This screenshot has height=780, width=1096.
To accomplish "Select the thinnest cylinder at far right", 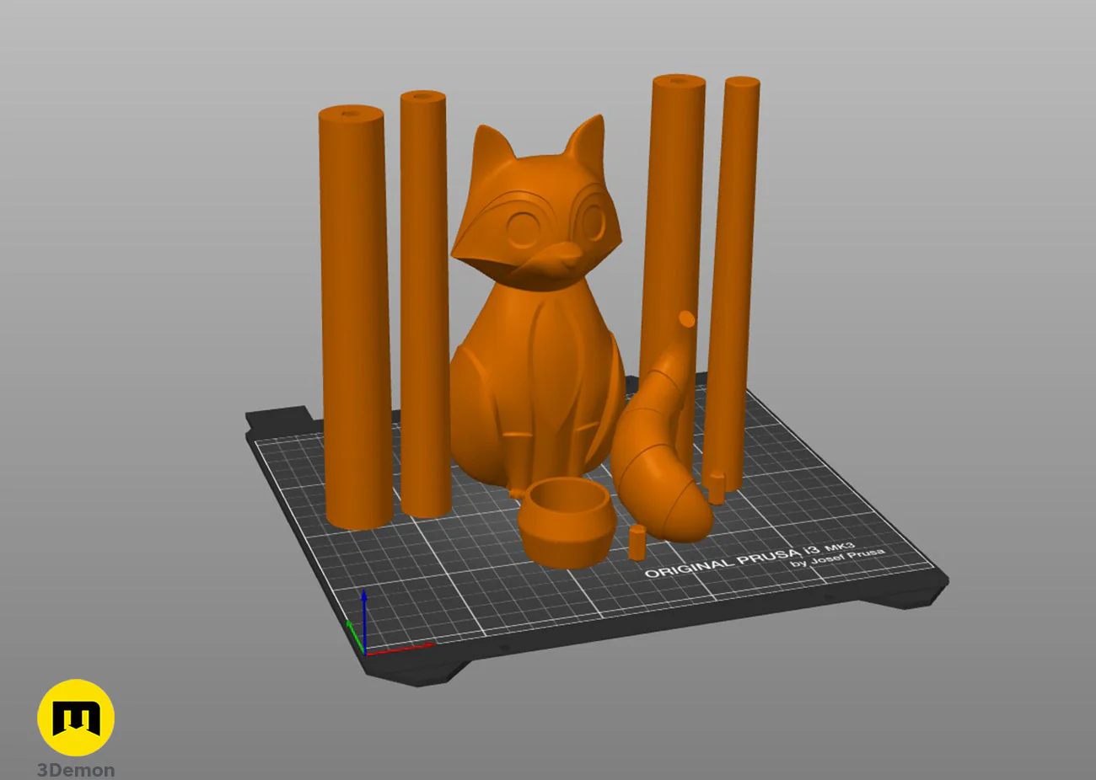I will [732, 282].
